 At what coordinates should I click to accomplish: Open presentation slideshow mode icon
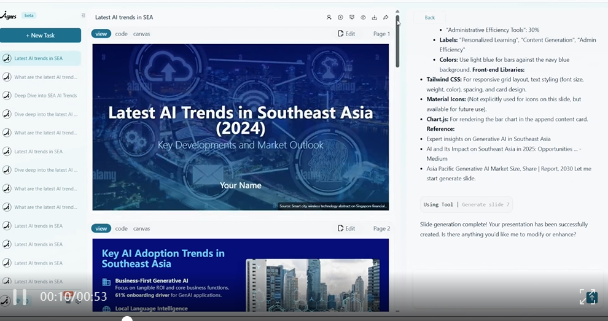[352, 17]
